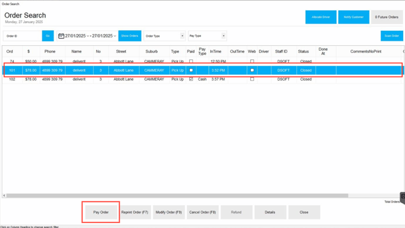Click Closed status in order 102 row

(x=306, y=80)
